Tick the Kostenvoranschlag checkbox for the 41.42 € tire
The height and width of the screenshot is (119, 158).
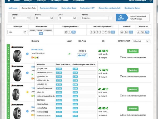point(121,95)
